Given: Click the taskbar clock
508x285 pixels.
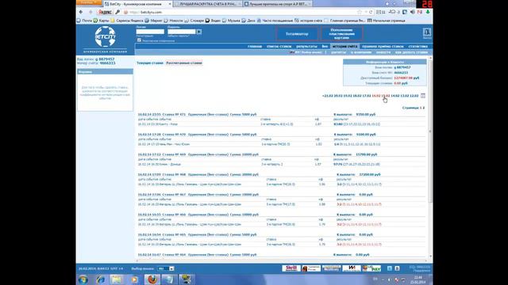Looking at the screenshot, I should [x=418, y=279].
